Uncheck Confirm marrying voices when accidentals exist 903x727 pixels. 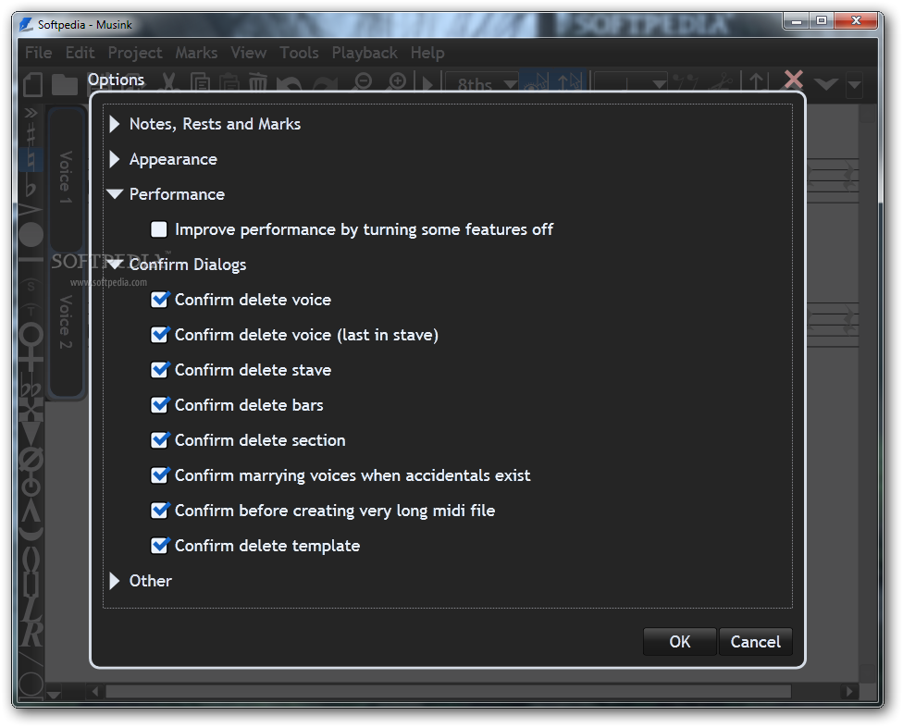coord(159,475)
